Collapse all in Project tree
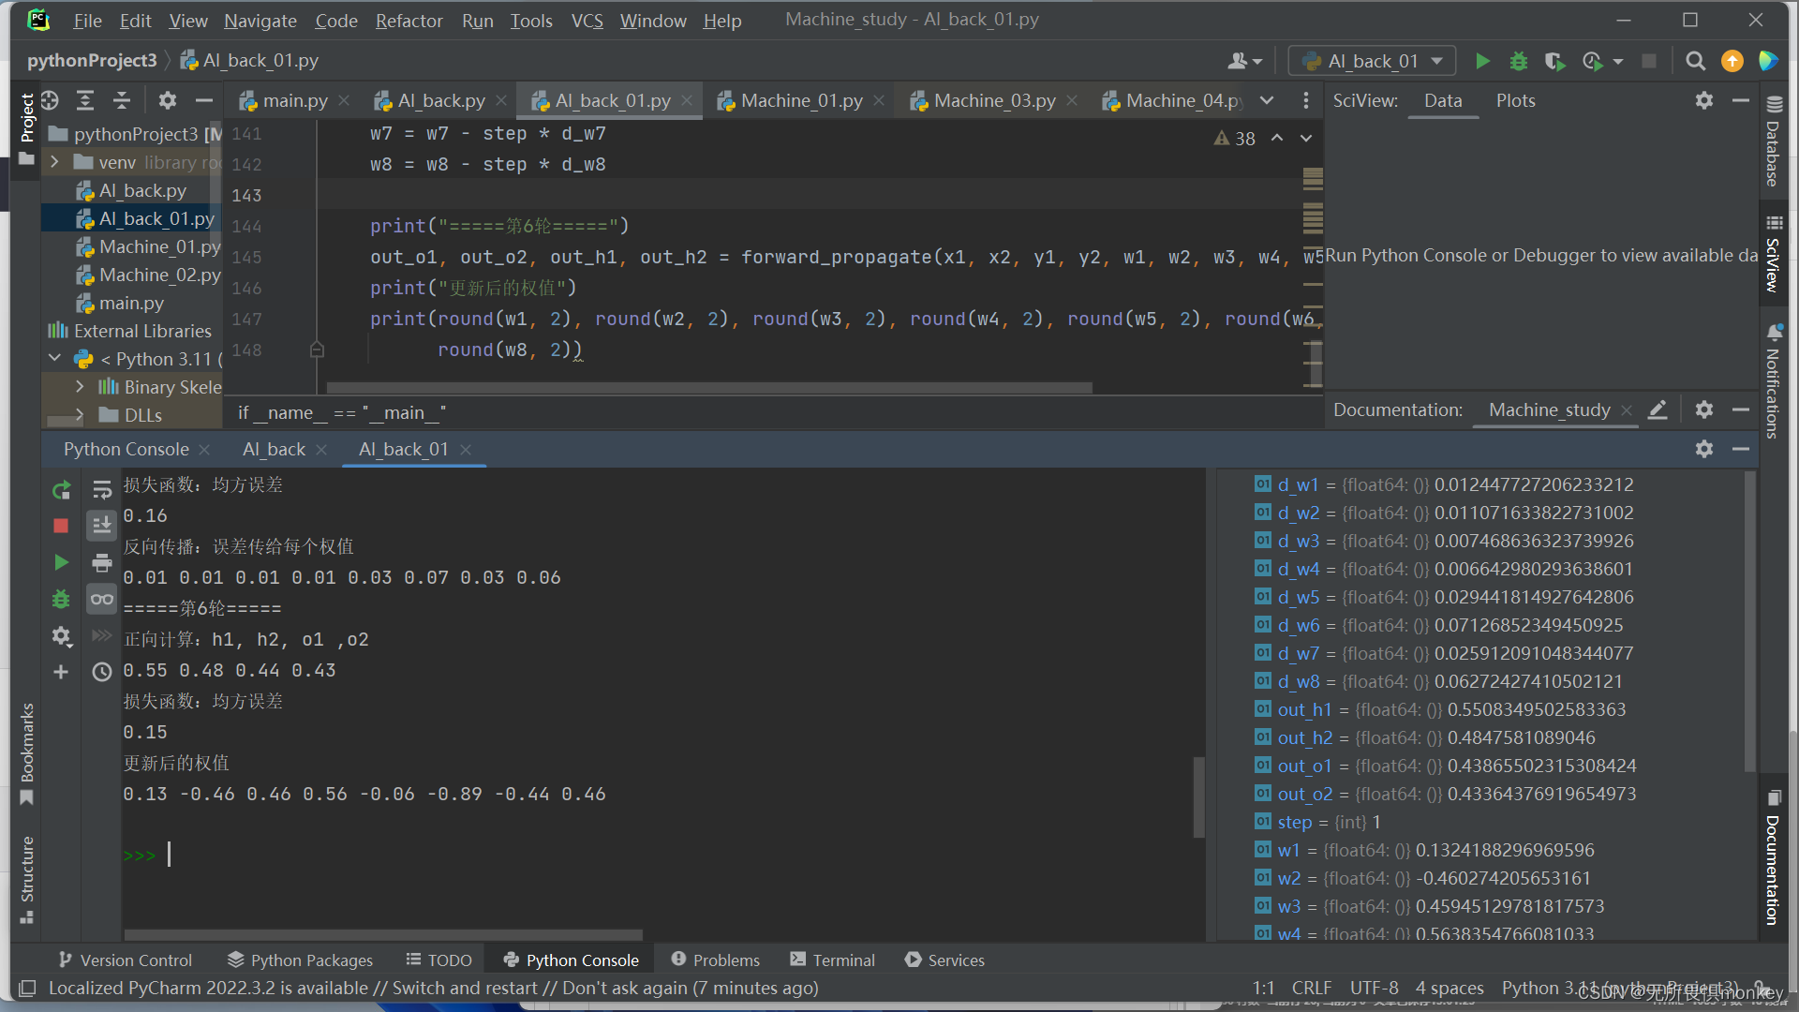The height and width of the screenshot is (1012, 1799). pyautogui.click(x=122, y=100)
